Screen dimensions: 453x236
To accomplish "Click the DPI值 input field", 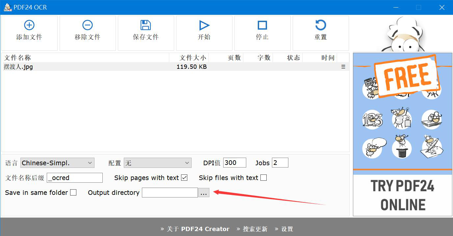I will (235, 163).
